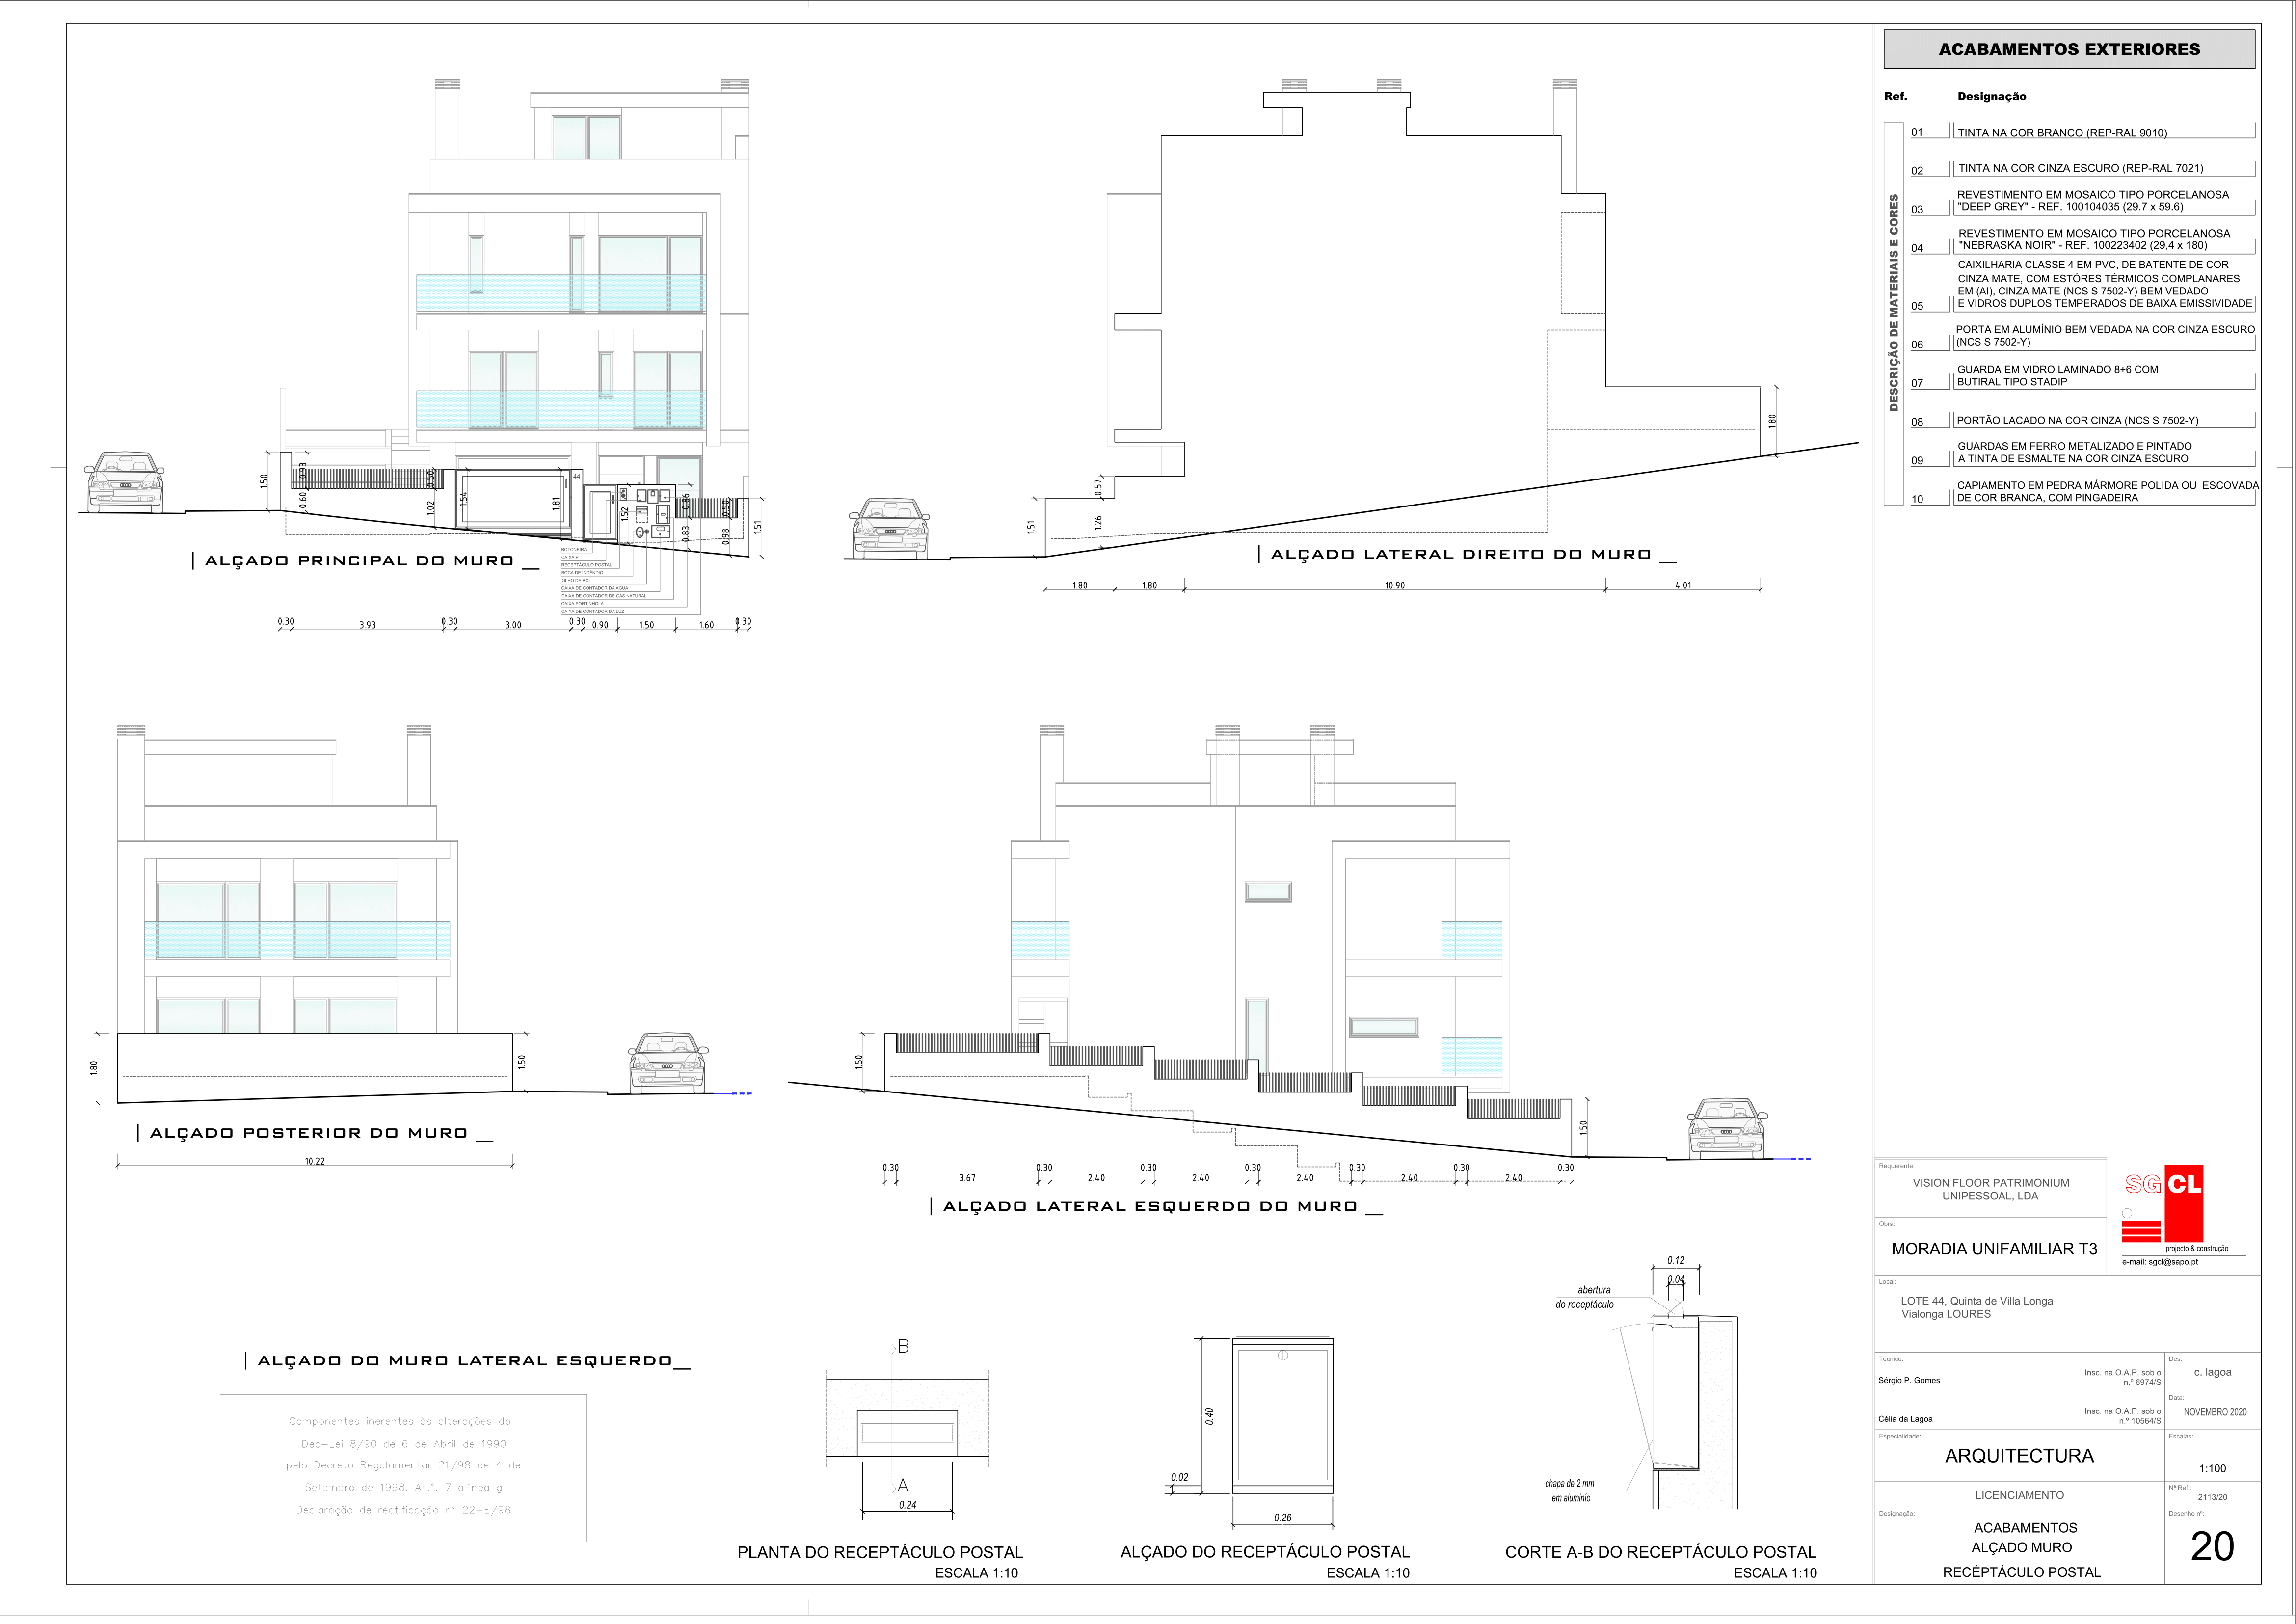The image size is (2296, 1624).
Task: Click the '2113/20' reference number
Action: pos(2212,1498)
